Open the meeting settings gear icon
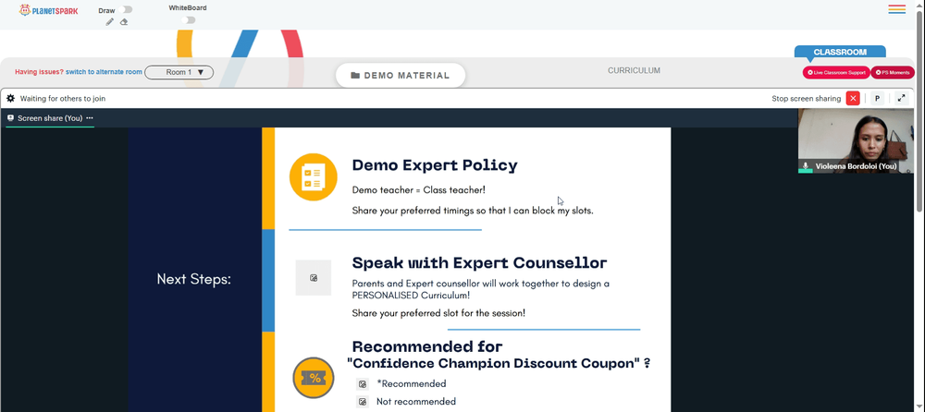This screenshot has height=412, width=925. [10, 99]
